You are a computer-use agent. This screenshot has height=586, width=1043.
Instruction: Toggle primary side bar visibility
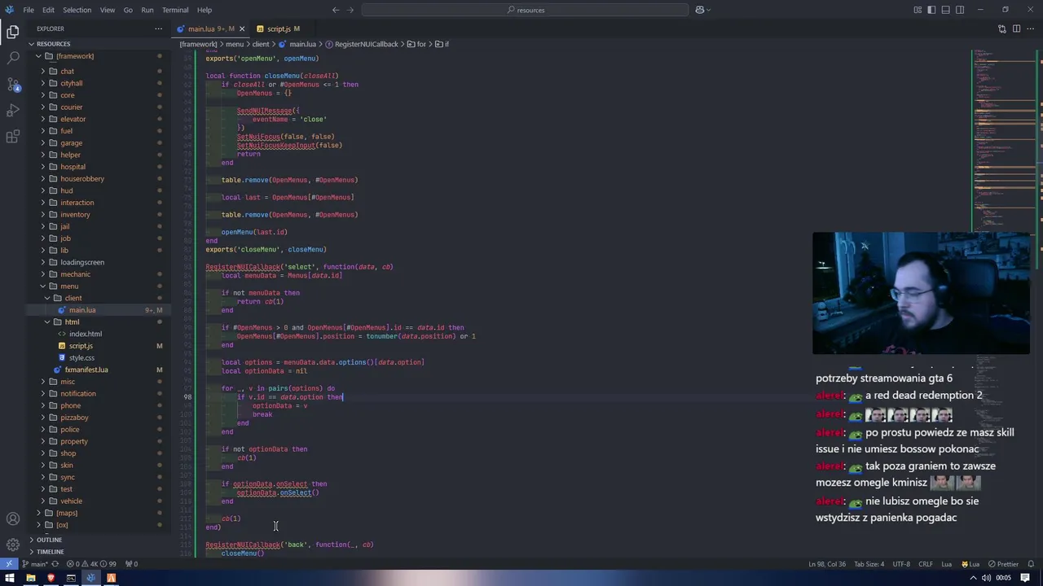pos(931,10)
